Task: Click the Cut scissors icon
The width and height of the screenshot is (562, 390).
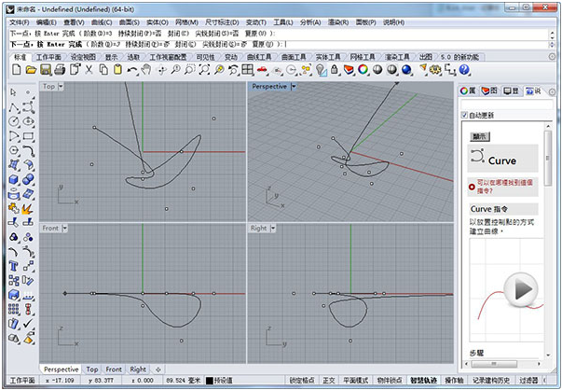Action: (89, 70)
